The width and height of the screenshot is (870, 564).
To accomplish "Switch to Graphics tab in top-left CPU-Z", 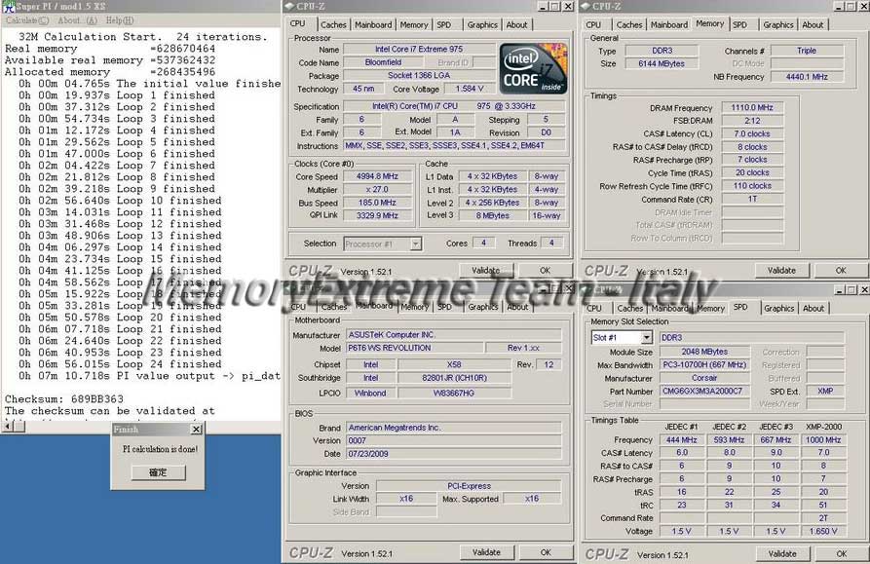I will [x=482, y=25].
